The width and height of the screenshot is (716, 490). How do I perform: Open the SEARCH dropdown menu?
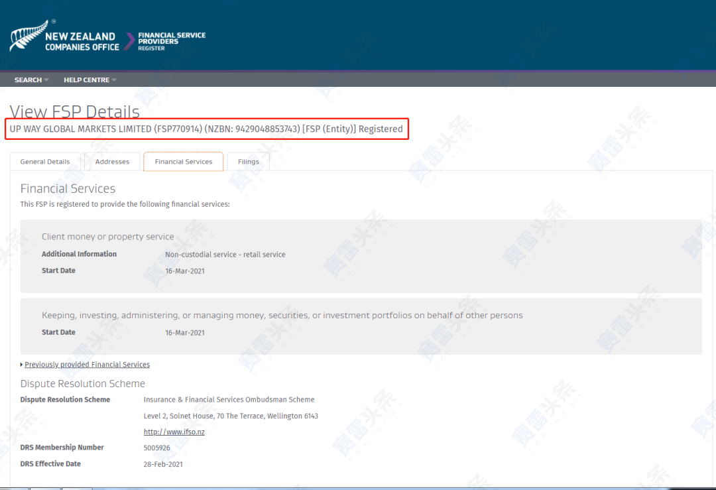point(31,80)
